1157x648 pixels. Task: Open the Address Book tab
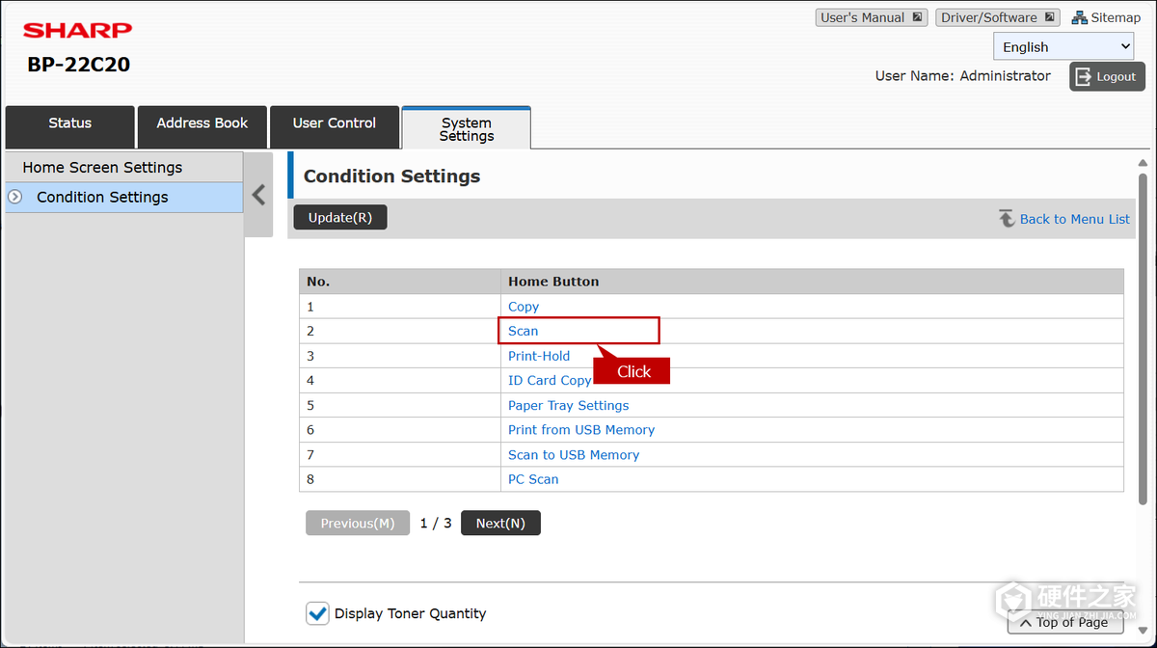click(x=202, y=126)
